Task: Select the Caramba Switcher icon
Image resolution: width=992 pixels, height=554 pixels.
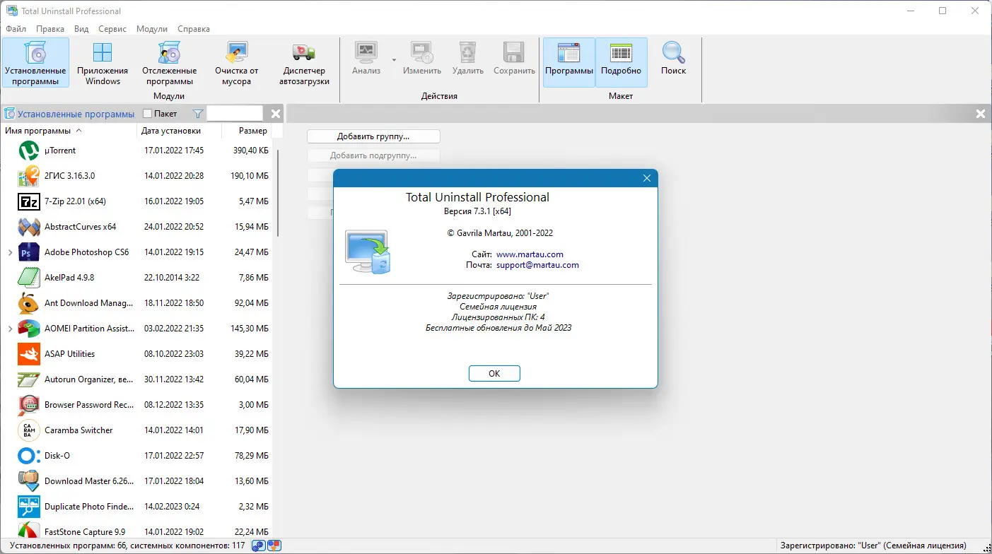Action: pos(29,430)
